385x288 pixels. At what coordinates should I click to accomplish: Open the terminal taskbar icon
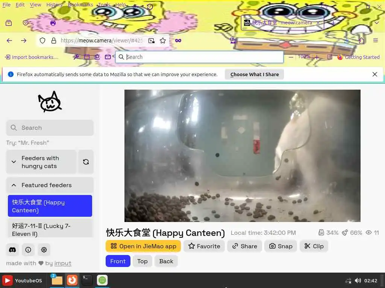87,280
